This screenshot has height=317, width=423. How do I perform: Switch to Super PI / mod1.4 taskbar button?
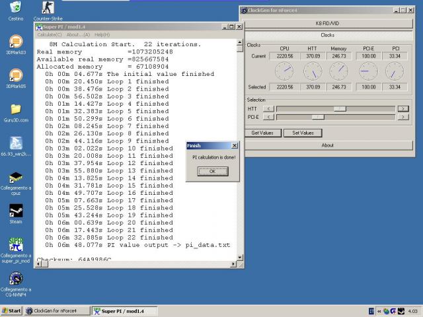tap(124, 311)
